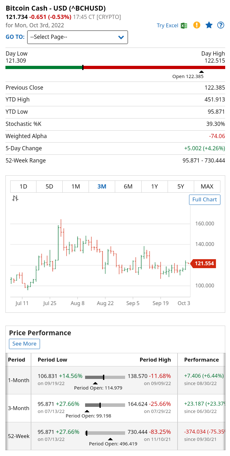Switch chart to 1D range
The image size is (230, 456).
click(23, 186)
